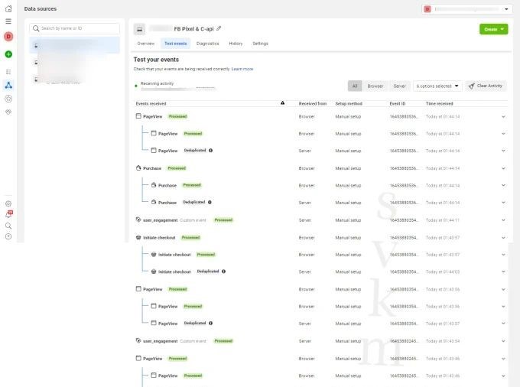Expand the parent Initiate checkout row chevron

(503, 238)
